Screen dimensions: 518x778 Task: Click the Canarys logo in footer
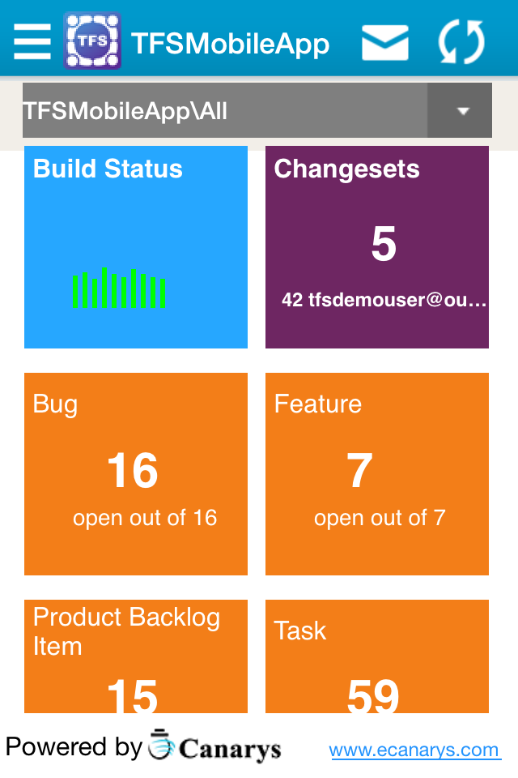(215, 746)
